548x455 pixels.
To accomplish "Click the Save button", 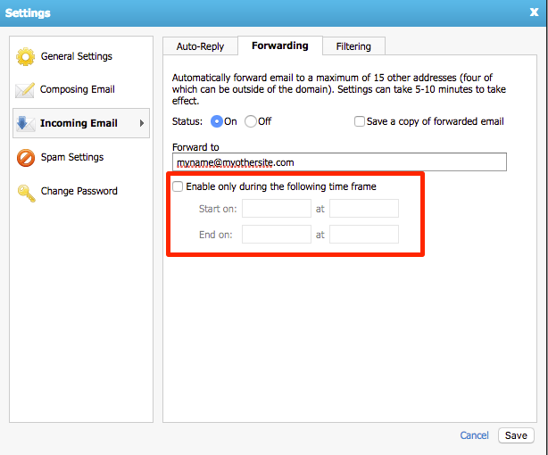I will 516,435.
